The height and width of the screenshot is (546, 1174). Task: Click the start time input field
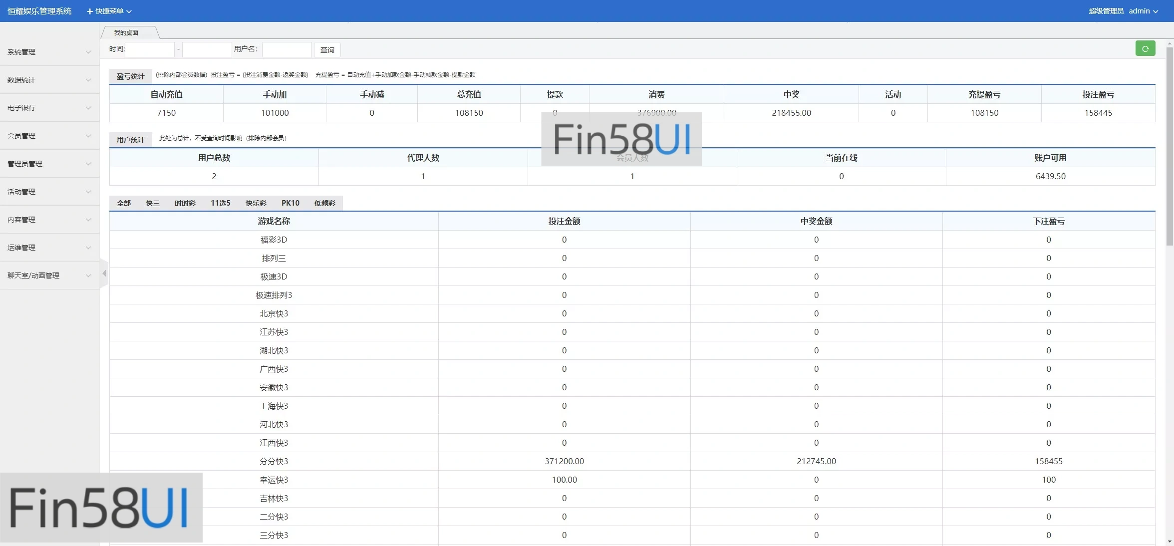(x=150, y=49)
